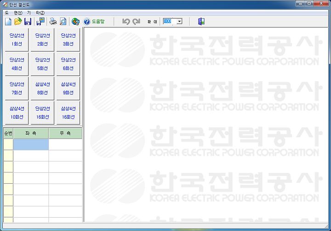Click the first-row cell under 우측
The width and height of the screenshot is (331, 231).
coord(65,144)
